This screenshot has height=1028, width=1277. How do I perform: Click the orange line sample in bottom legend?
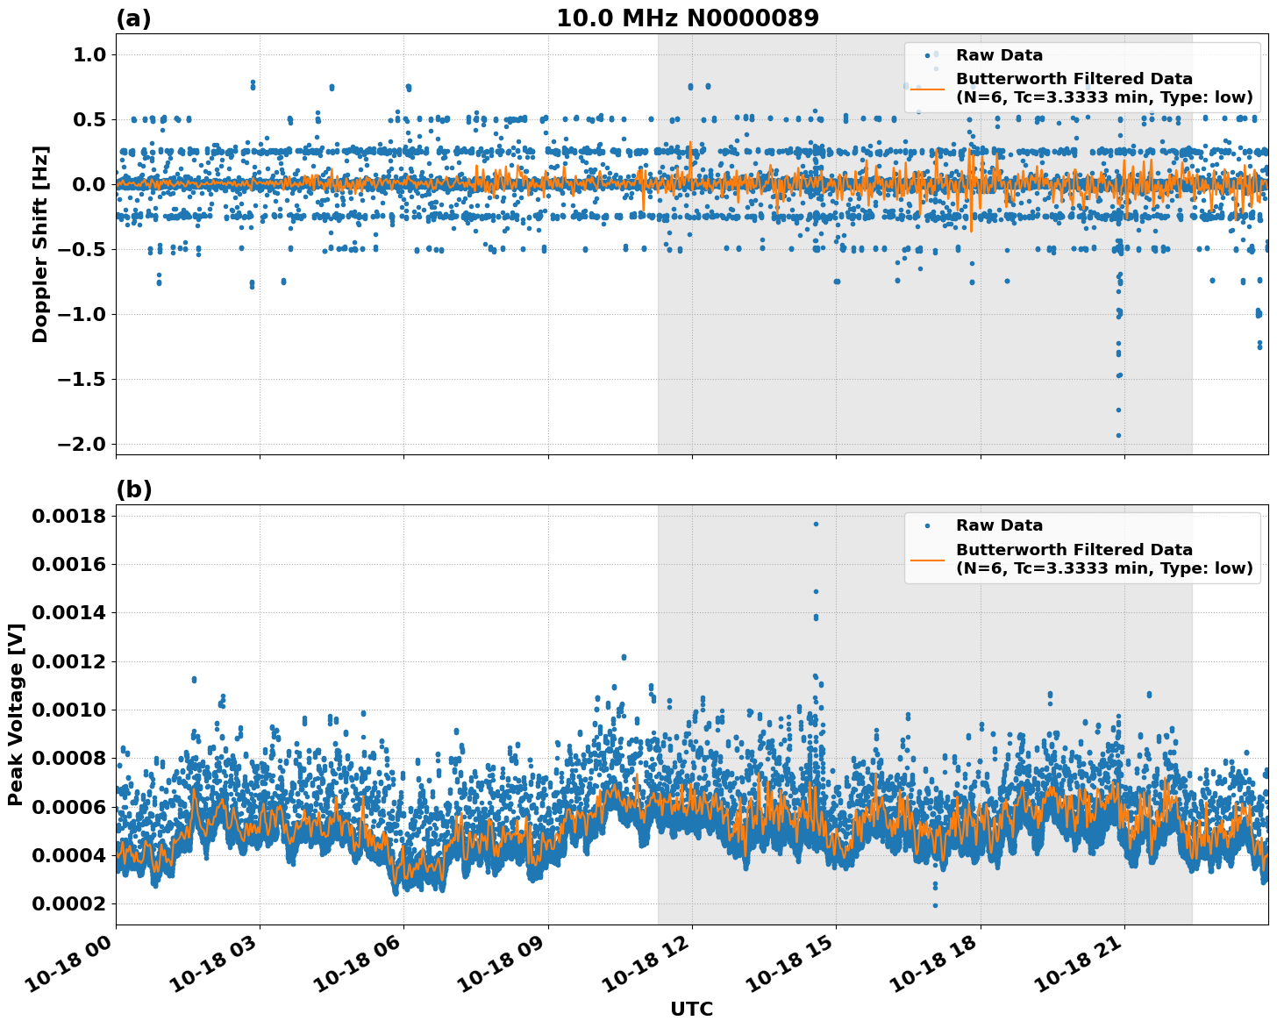point(928,559)
